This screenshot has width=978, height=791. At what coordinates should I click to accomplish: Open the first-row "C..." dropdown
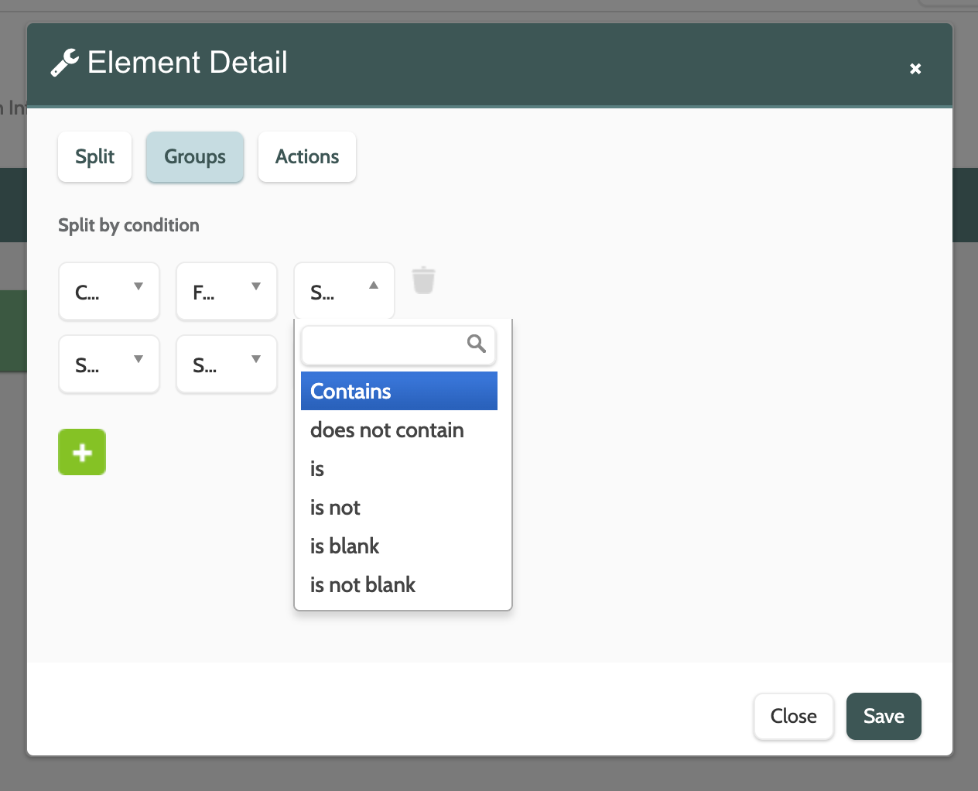coord(109,291)
